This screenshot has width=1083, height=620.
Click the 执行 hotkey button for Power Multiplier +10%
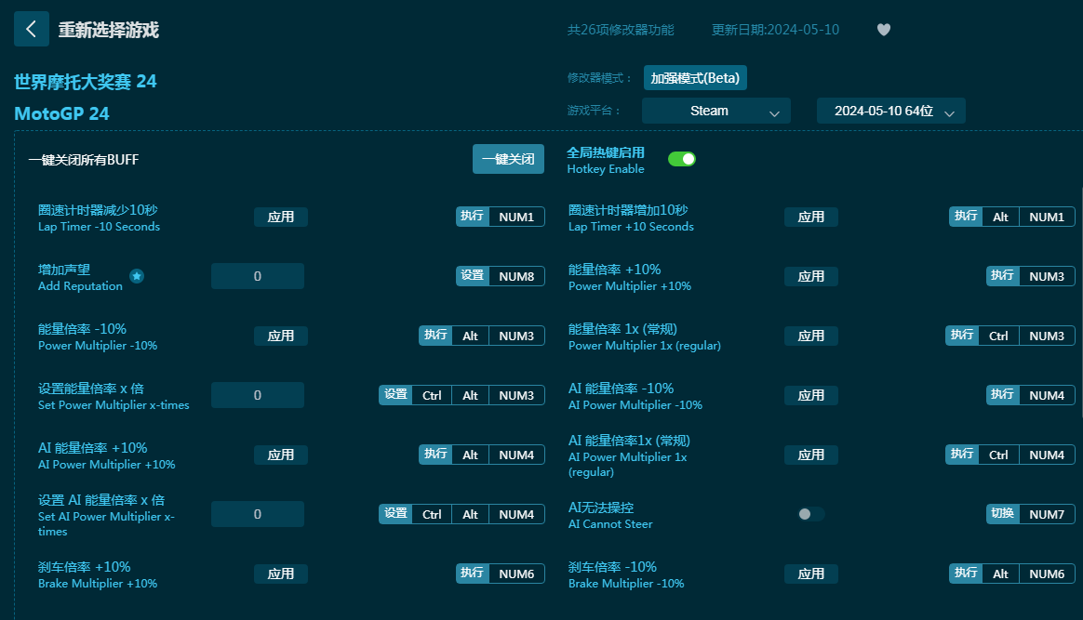click(1003, 276)
